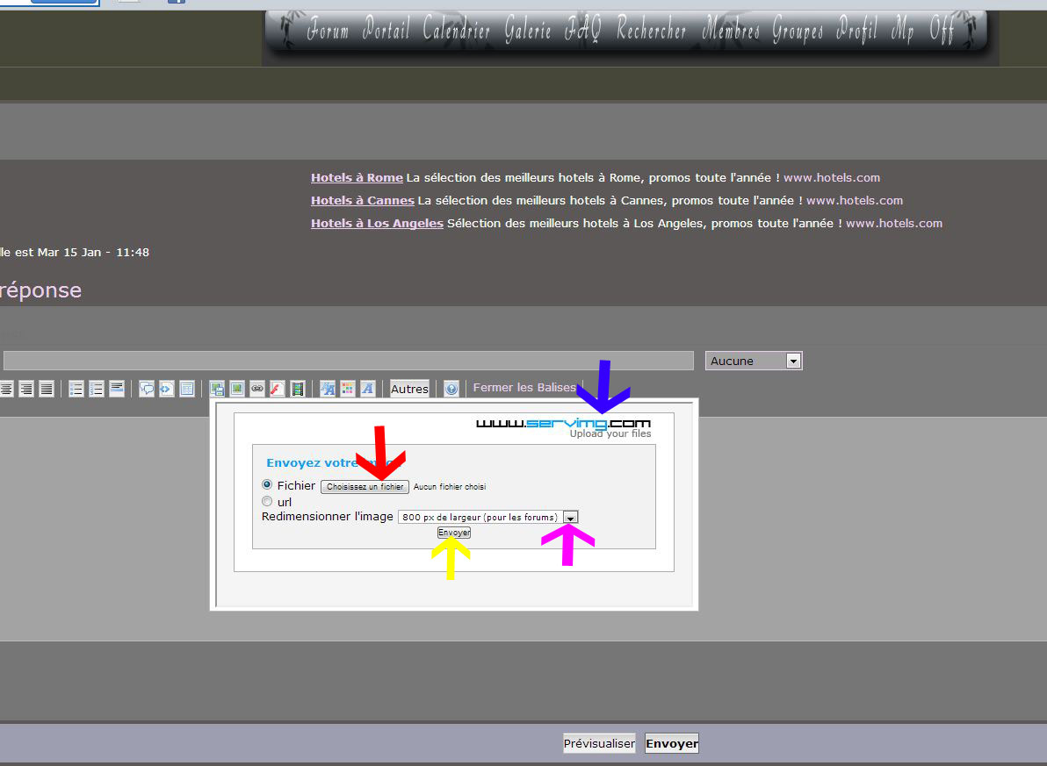This screenshot has height=766, width=1047.
Task: Open the font size icon
Action: [x=327, y=389]
